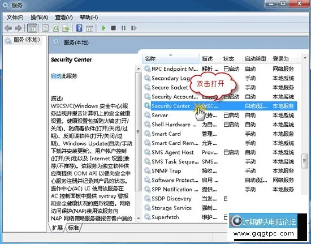Click 自动(延... startup type in Security Center row
The image size is (311, 244).
point(256,106)
